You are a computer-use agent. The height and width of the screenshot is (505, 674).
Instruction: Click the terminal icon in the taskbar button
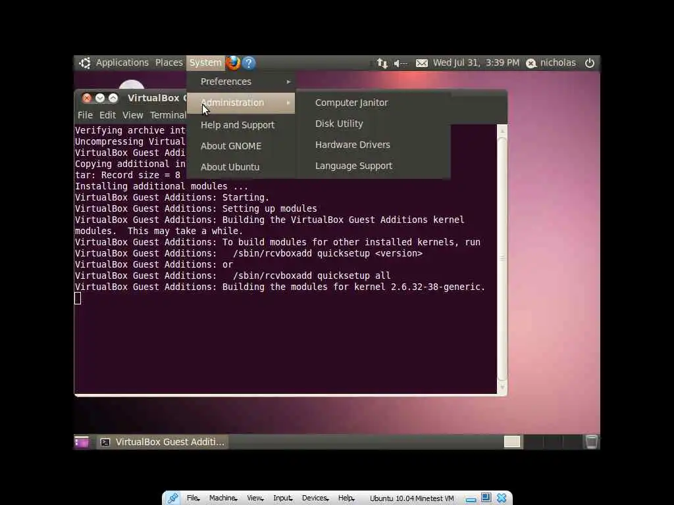pos(105,442)
